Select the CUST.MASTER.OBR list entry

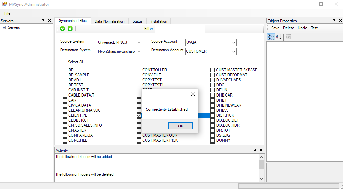tap(160, 135)
